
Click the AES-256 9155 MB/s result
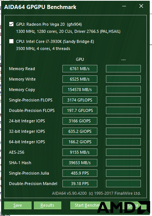80,152
